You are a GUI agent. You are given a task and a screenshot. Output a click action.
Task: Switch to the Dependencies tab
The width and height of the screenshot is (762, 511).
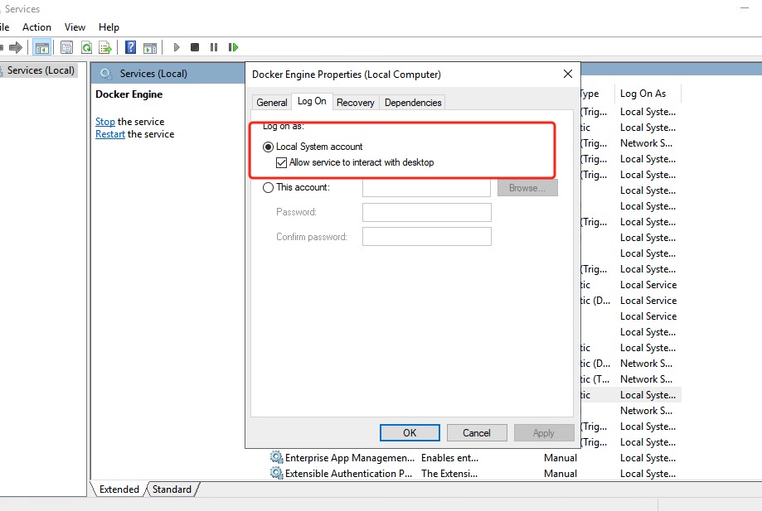[x=413, y=103]
